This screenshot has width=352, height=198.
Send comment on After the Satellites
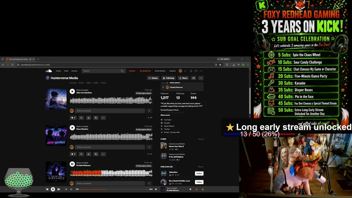click(149, 111)
